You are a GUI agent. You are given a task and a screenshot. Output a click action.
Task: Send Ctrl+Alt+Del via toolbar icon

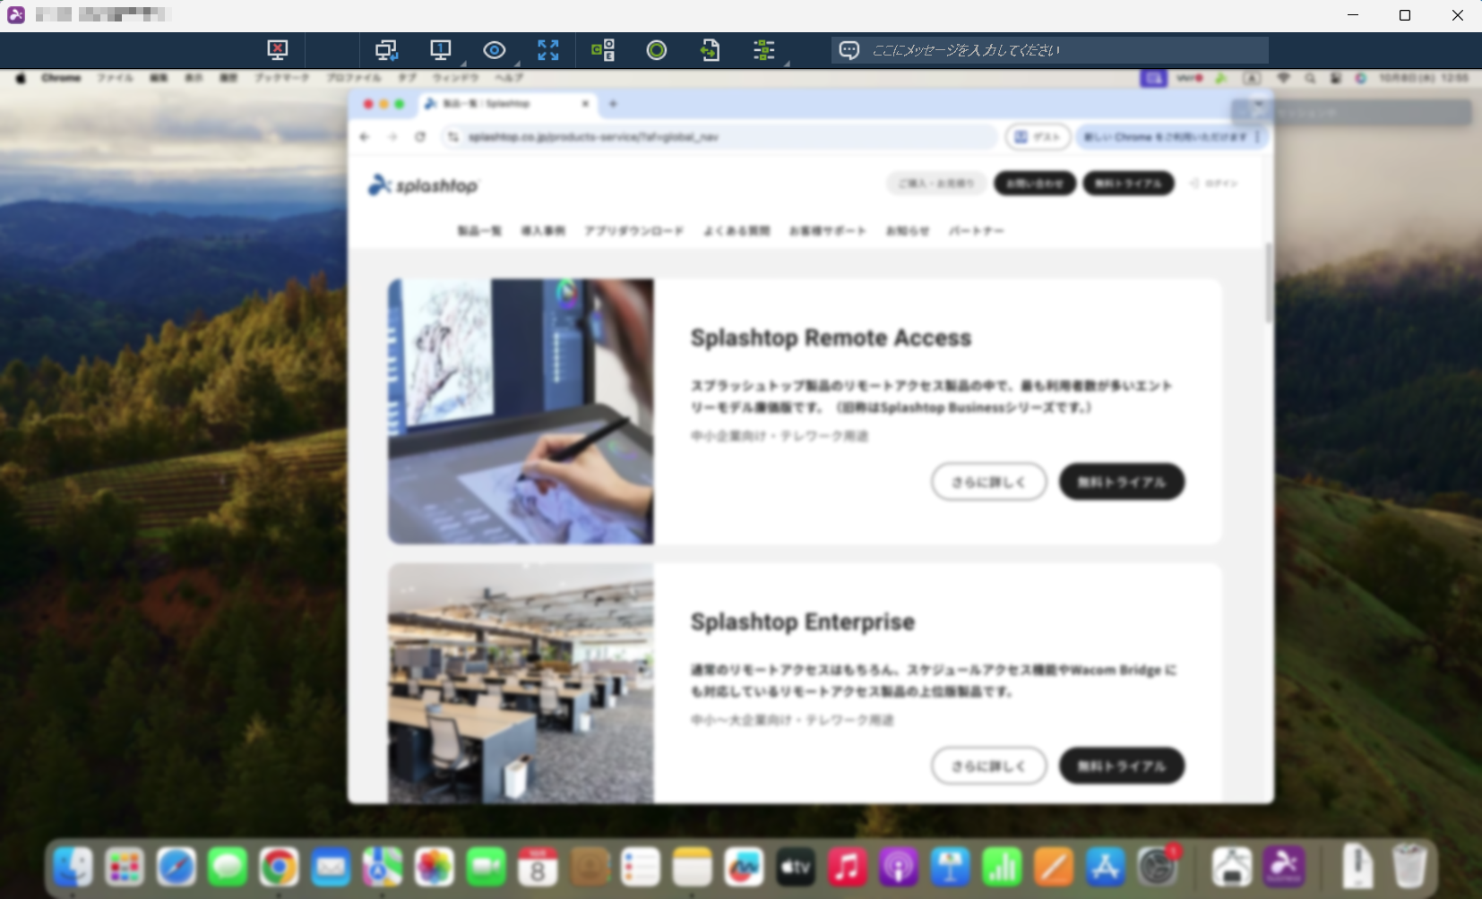click(x=603, y=50)
